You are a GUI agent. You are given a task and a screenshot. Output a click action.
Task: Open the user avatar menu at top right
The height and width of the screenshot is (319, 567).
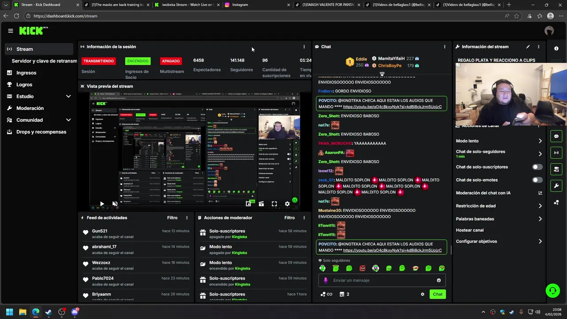(x=549, y=31)
